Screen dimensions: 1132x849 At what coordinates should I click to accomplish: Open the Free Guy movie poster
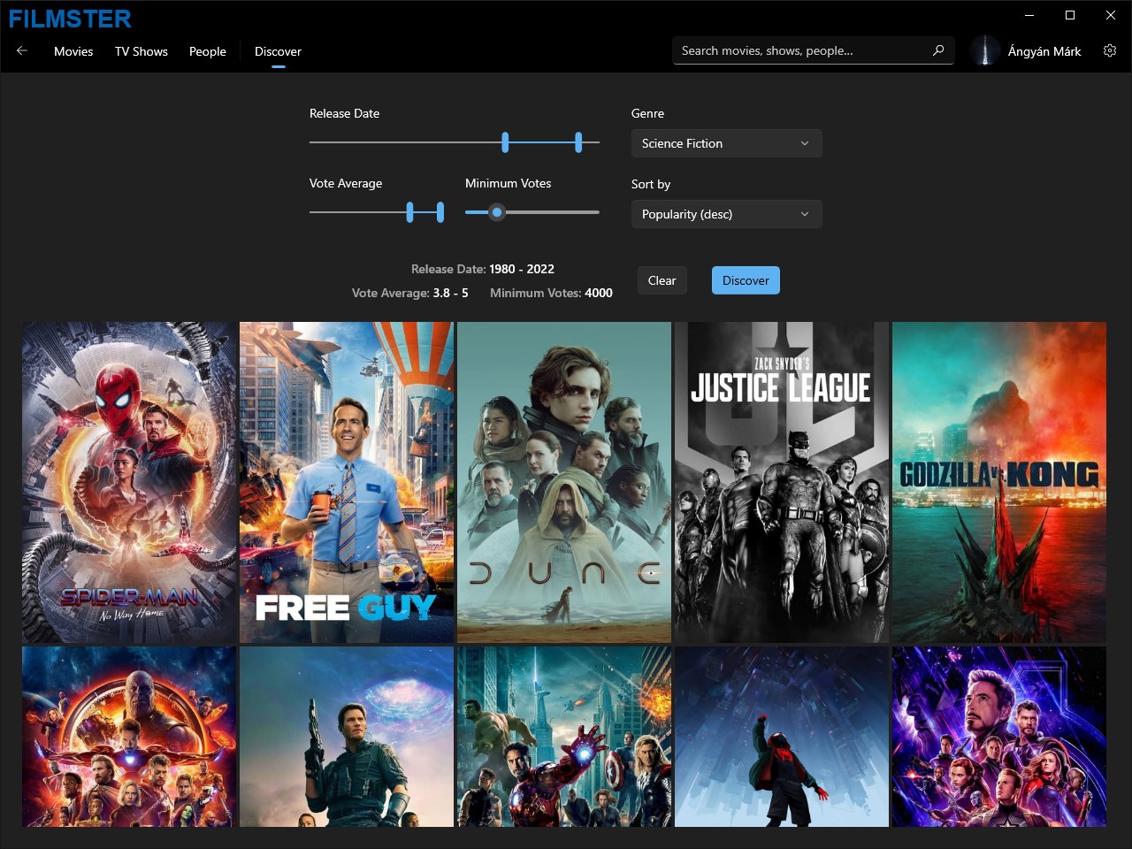tap(347, 482)
